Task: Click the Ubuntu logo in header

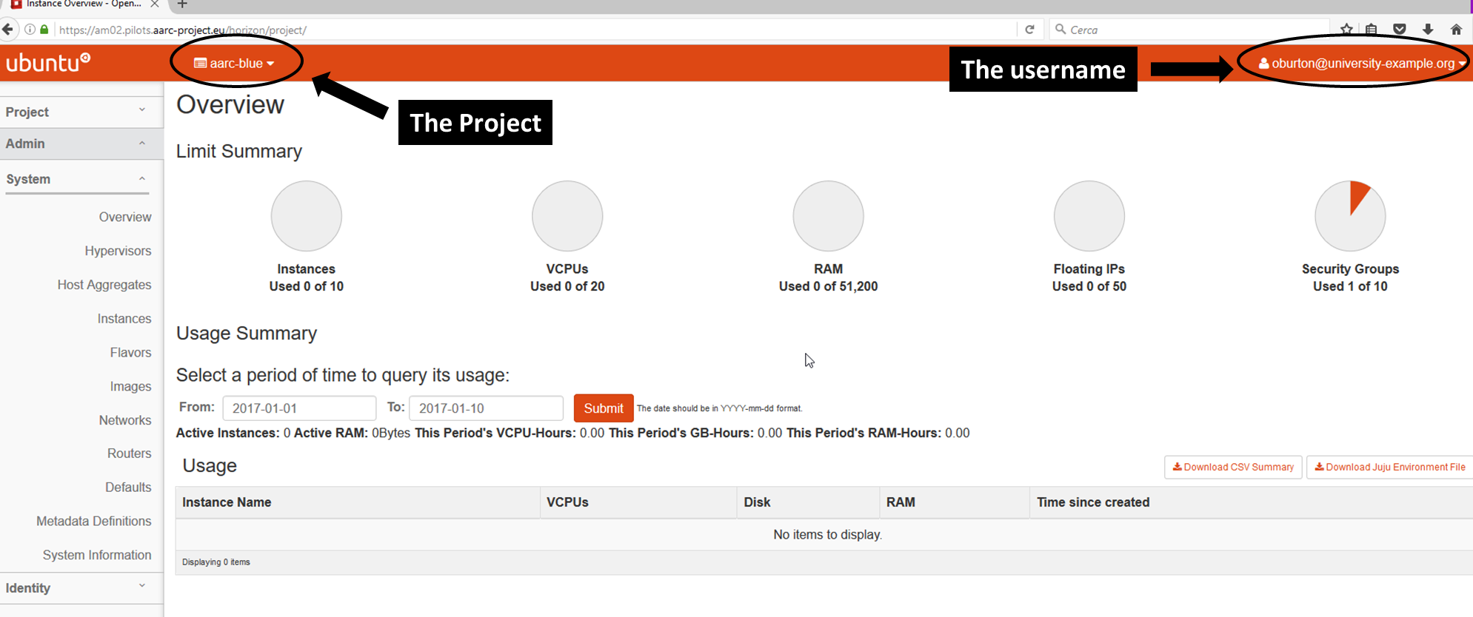Action: point(48,63)
